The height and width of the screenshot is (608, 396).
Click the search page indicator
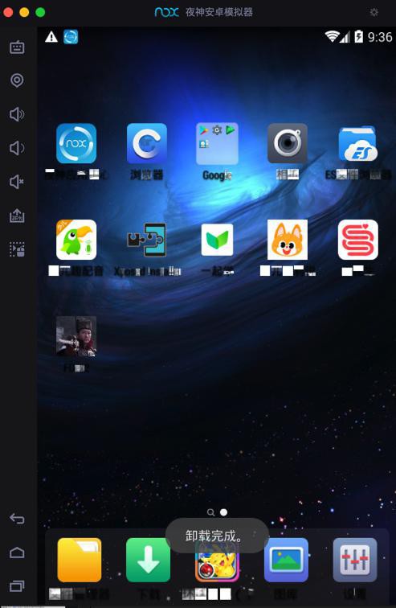click(x=211, y=512)
